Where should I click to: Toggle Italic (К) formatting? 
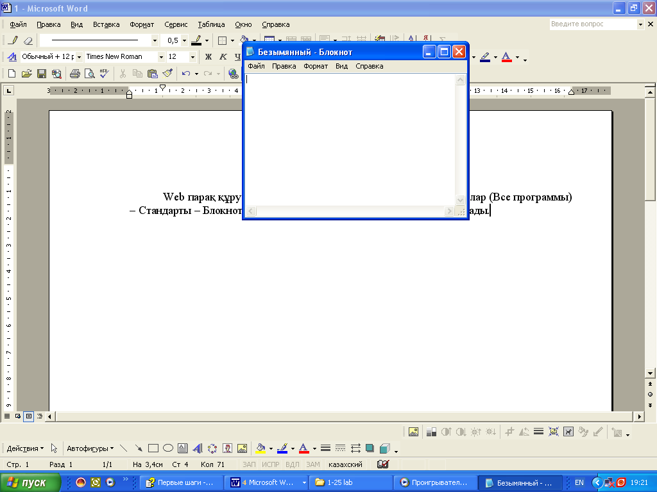point(223,56)
